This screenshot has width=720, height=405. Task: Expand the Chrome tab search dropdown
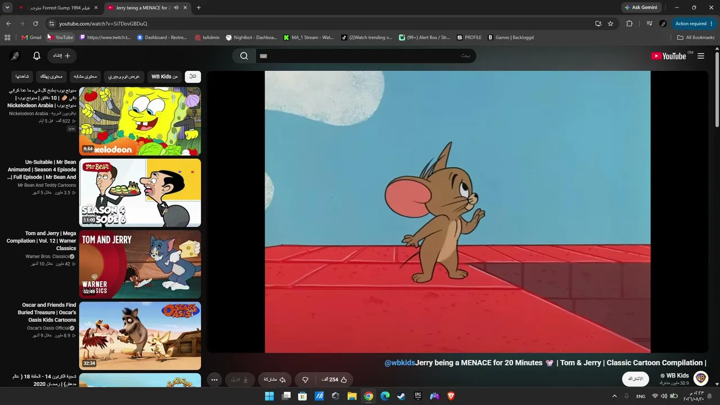[x=7, y=8]
